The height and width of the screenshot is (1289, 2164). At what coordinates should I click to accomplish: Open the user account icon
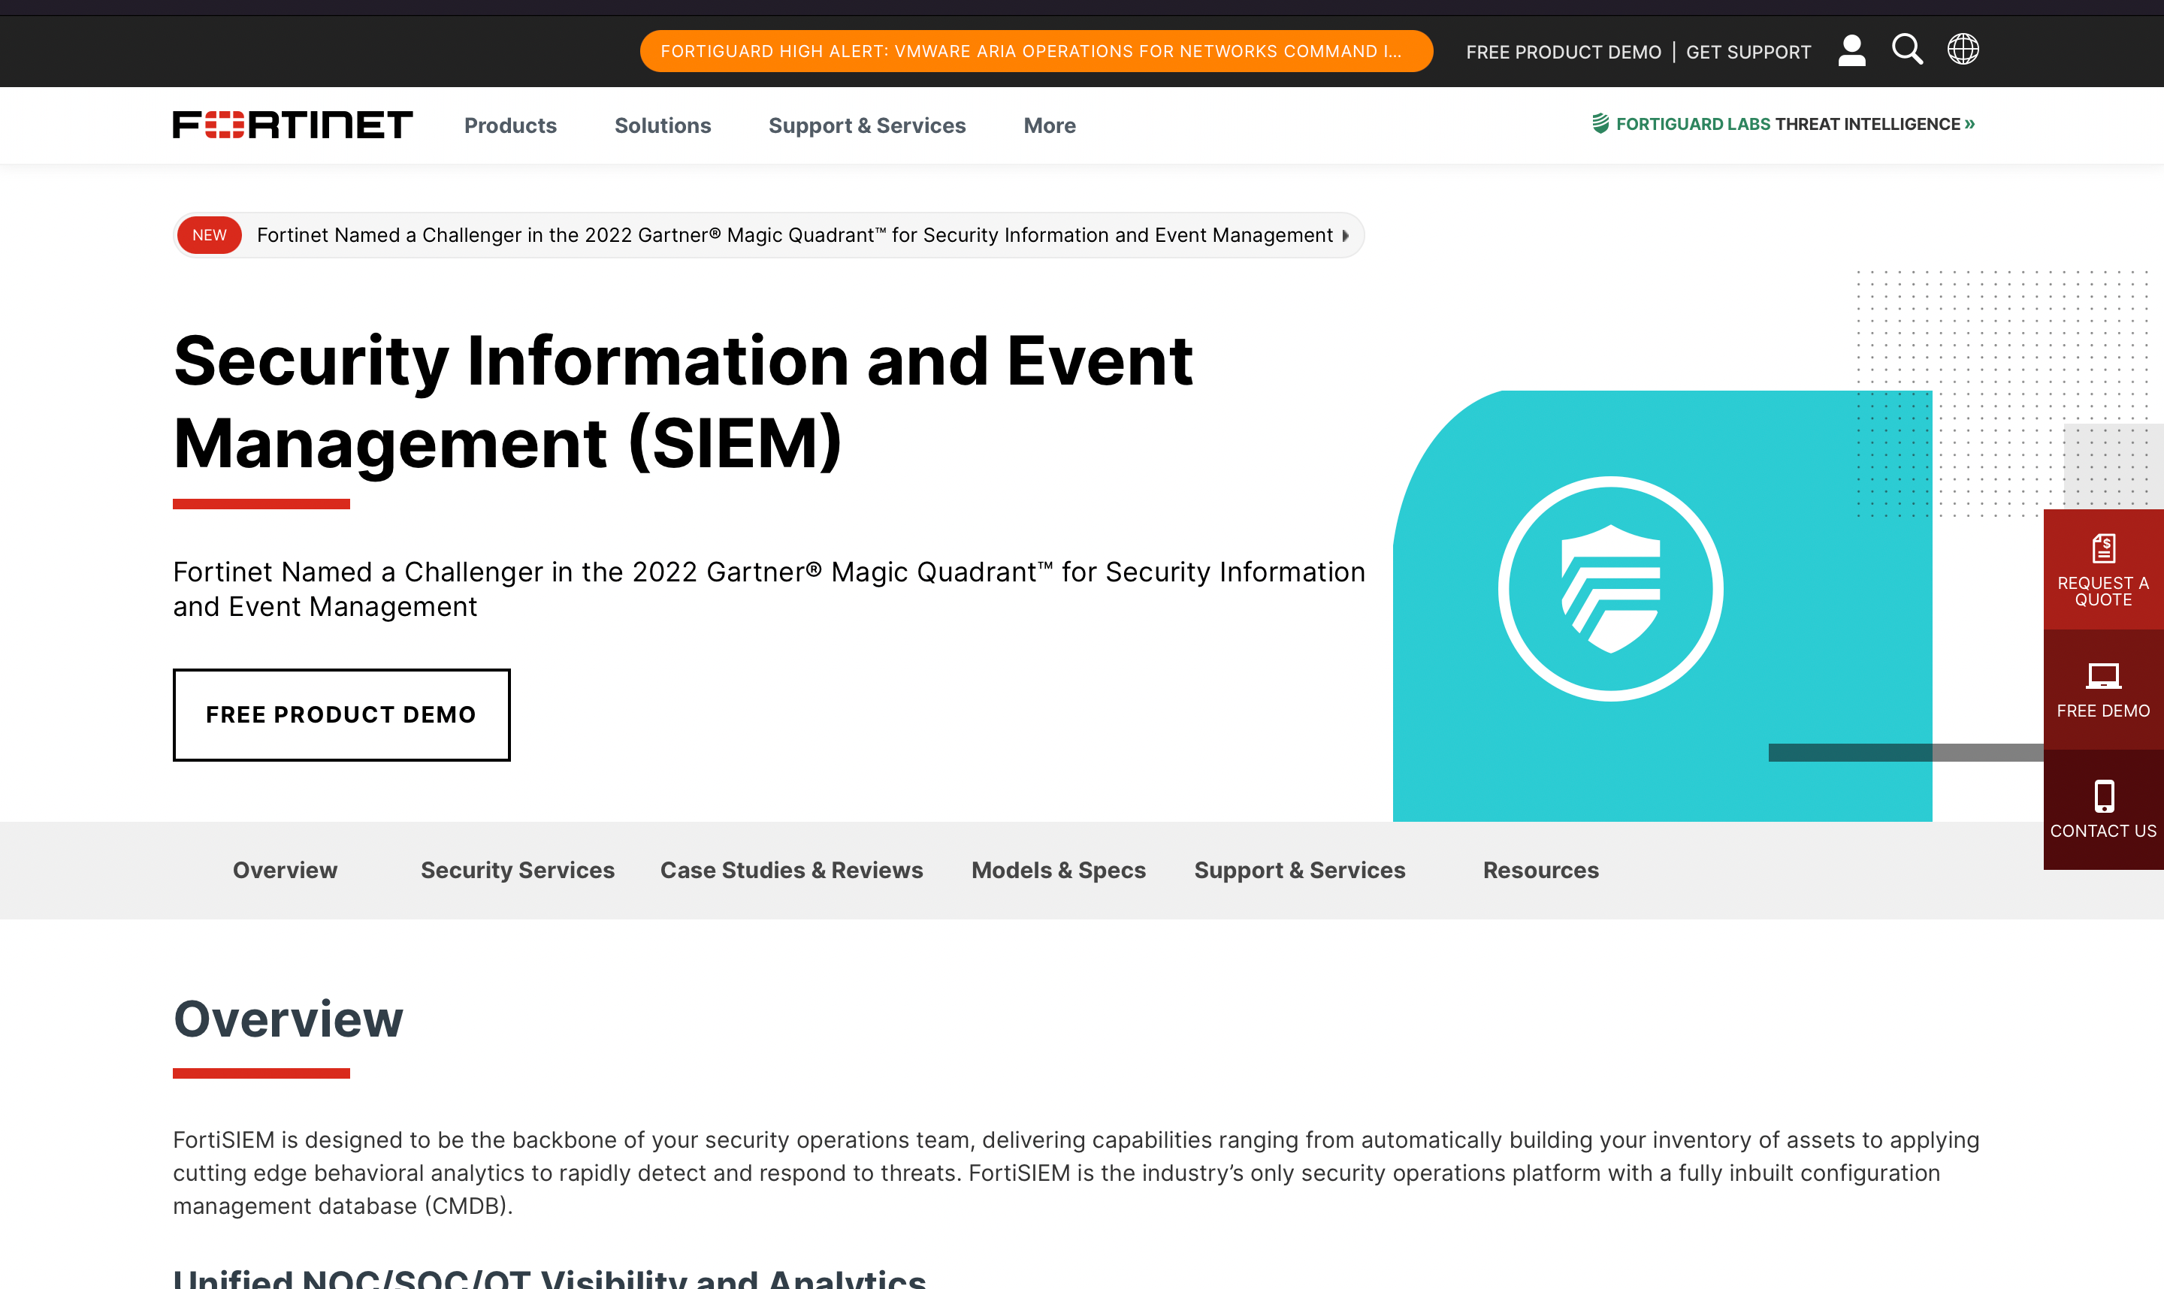(1851, 50)
